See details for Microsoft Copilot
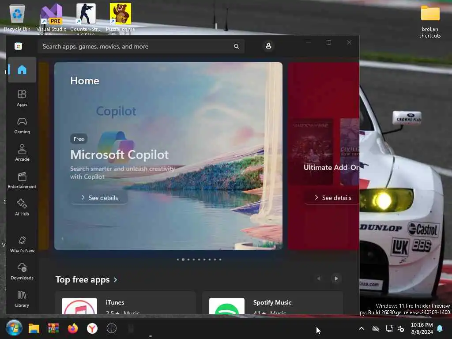The width and height of the screenshot is (452, 339). [x=99, y=198]
